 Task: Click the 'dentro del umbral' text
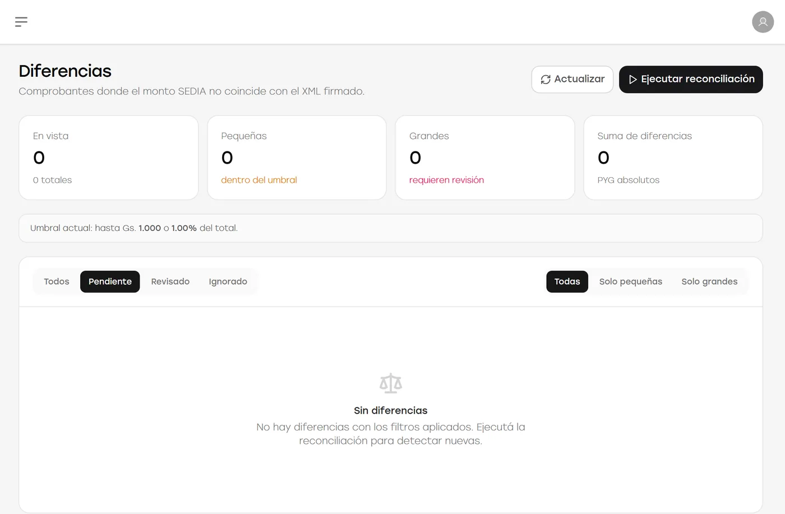click(x=259, y=180)
